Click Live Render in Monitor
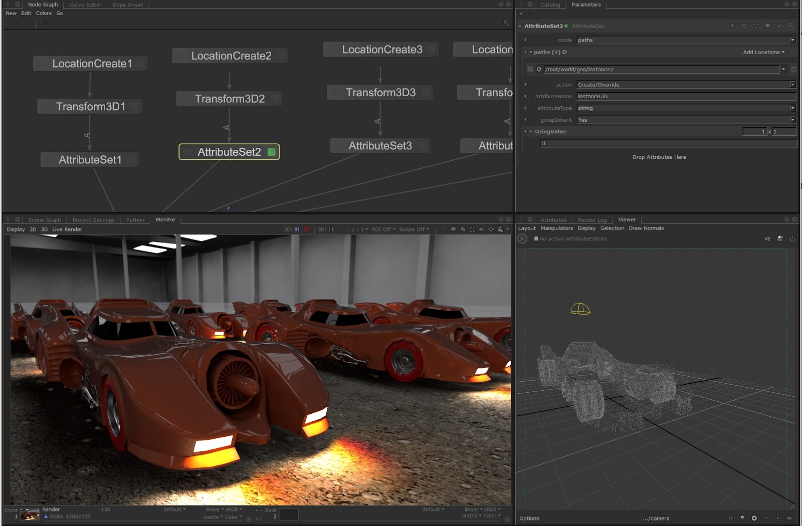This screenshot has height=526, width=802. tap(67, 229)
